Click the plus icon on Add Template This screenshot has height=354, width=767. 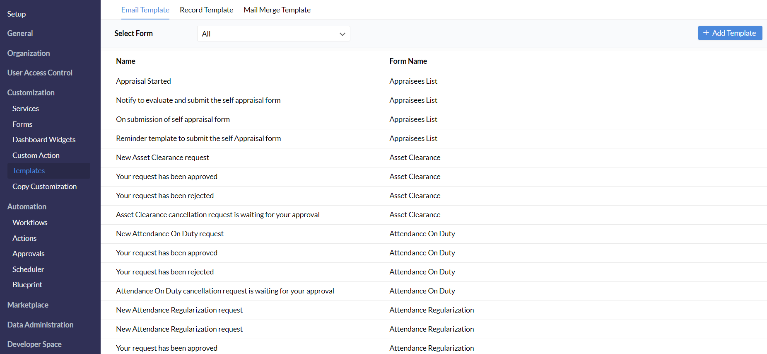(x=706, y=33)
